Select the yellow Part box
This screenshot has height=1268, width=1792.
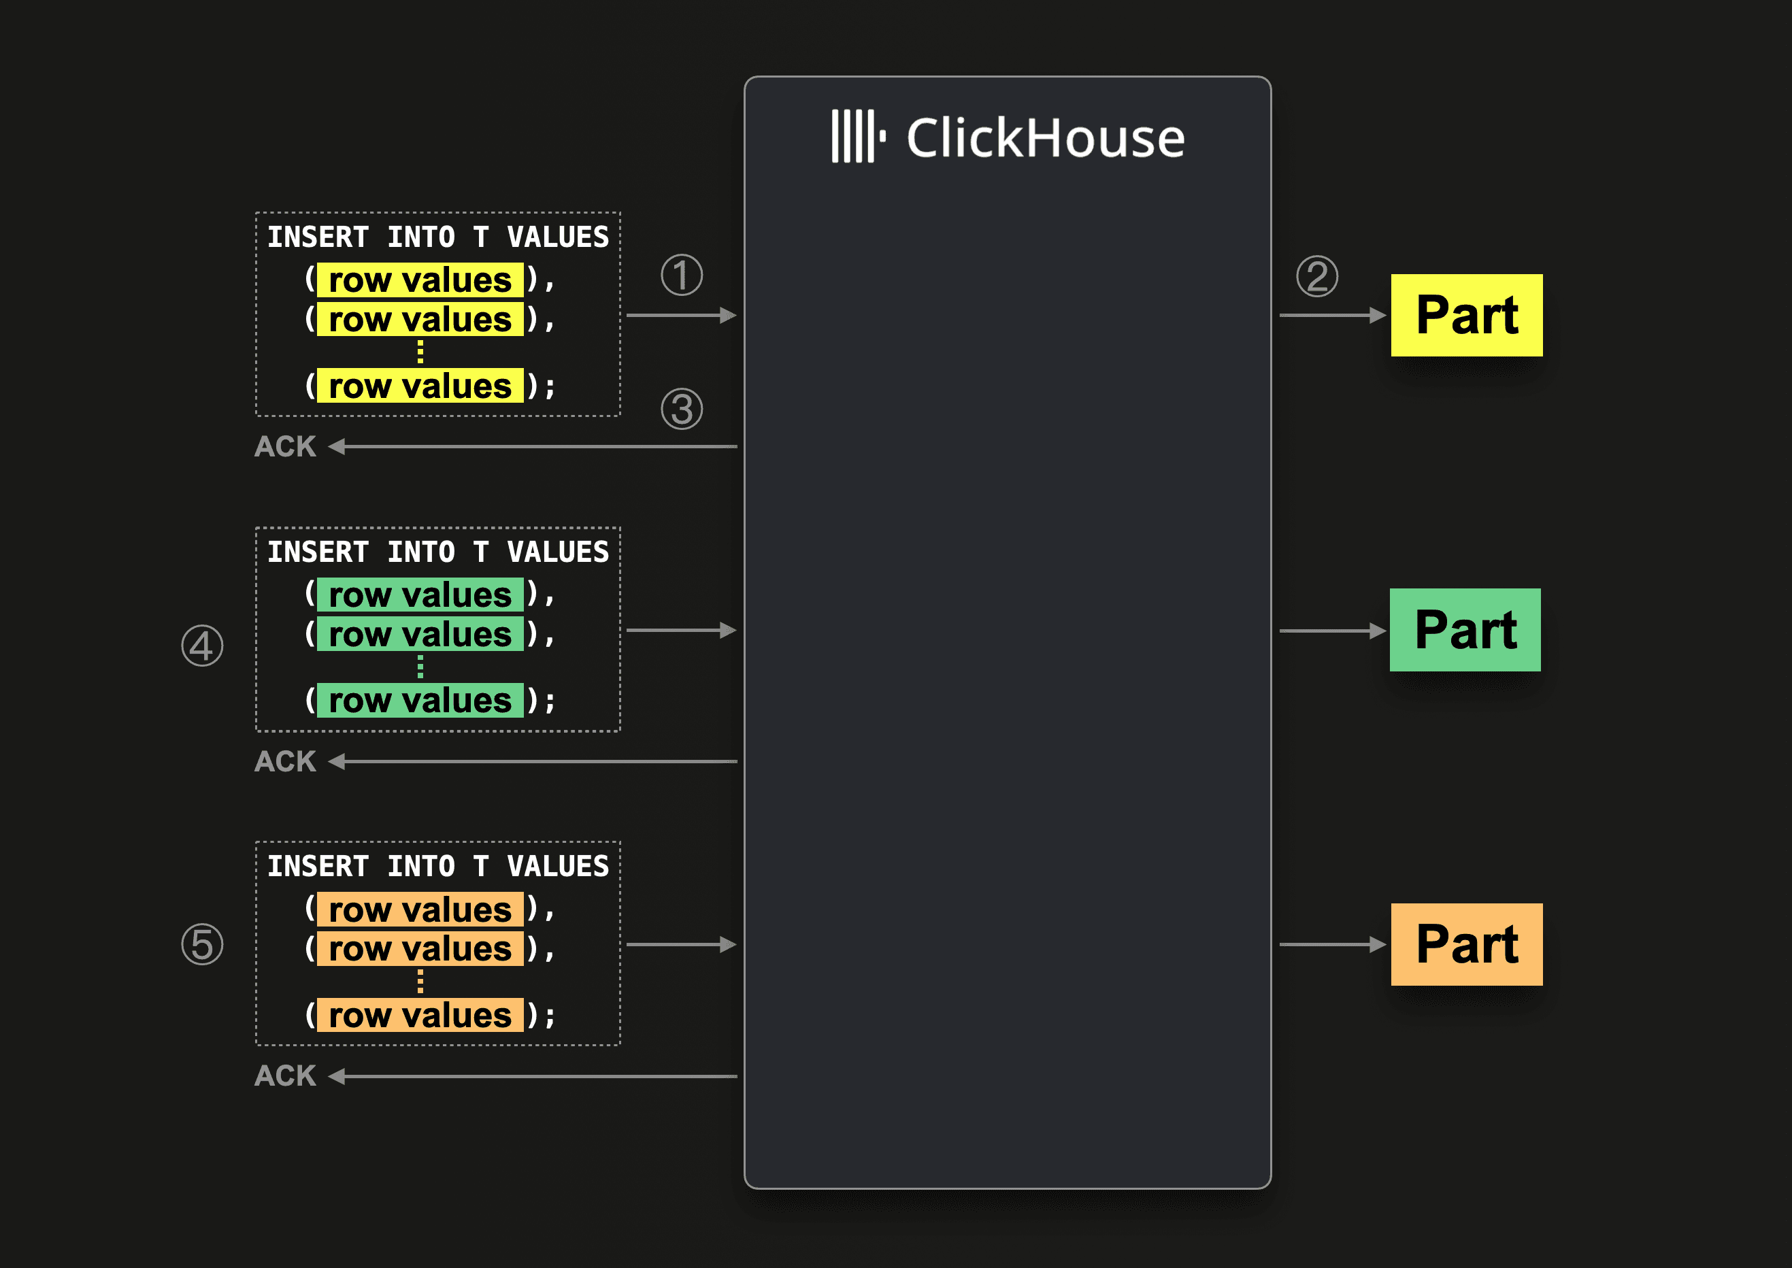pyautogui.click(x=1466, y=315)
